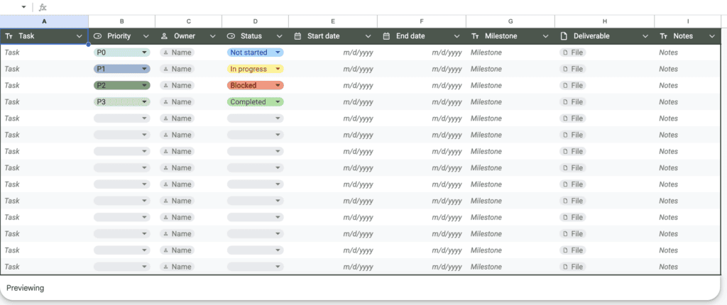
Task: Click the selection handle on Task header cell
Action: tap(88, 45)
